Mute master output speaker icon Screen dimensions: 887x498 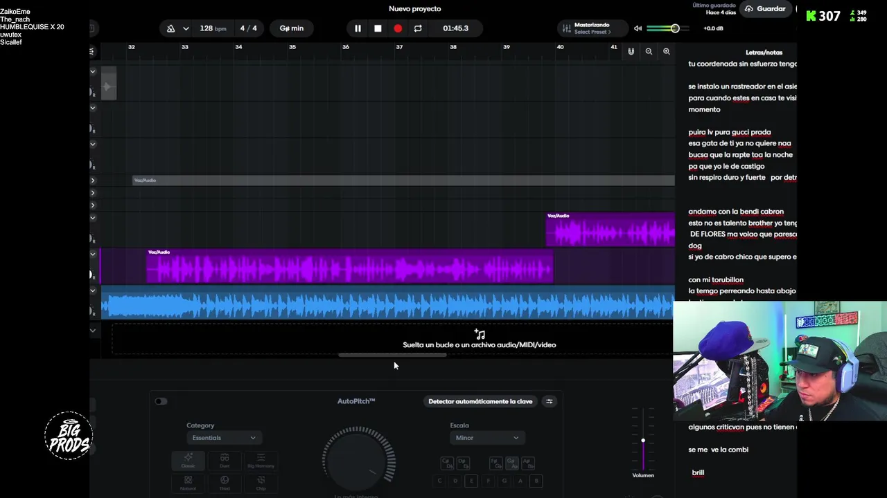638,28
